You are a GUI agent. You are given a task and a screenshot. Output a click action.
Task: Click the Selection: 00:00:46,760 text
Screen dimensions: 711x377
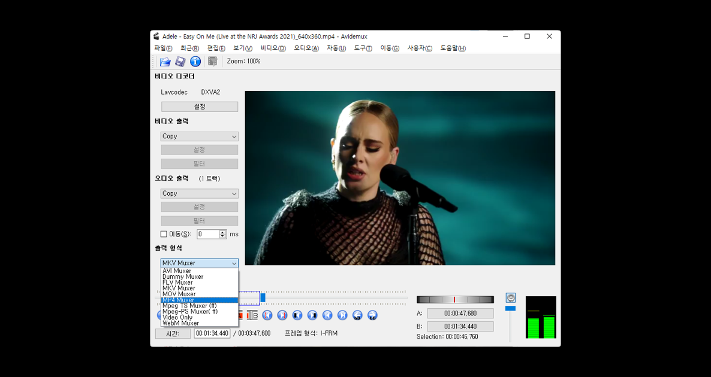[x=447, y=337]
